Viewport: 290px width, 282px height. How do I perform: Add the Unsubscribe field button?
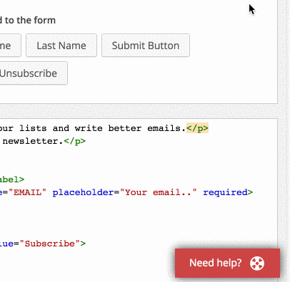pyautogui.click(x=34, y=73)
